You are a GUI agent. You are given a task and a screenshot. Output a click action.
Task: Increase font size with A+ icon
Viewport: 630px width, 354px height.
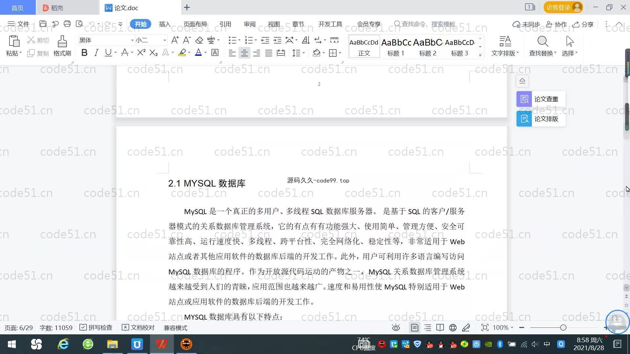(175, 40)
